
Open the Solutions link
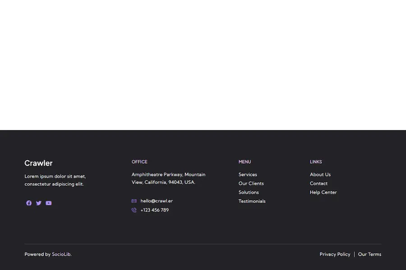pos(248,192)
